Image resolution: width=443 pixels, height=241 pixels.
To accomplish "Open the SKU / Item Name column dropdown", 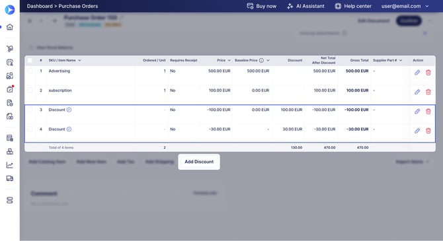I will coord(79,60).
